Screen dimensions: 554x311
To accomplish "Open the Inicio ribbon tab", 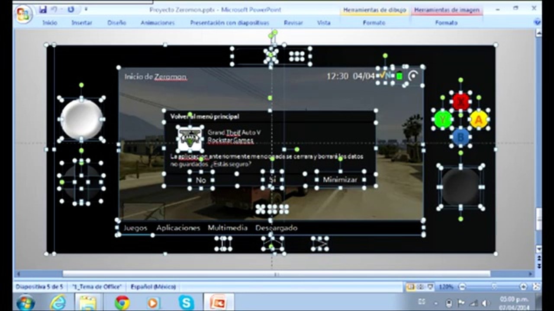I will point(50,23).
